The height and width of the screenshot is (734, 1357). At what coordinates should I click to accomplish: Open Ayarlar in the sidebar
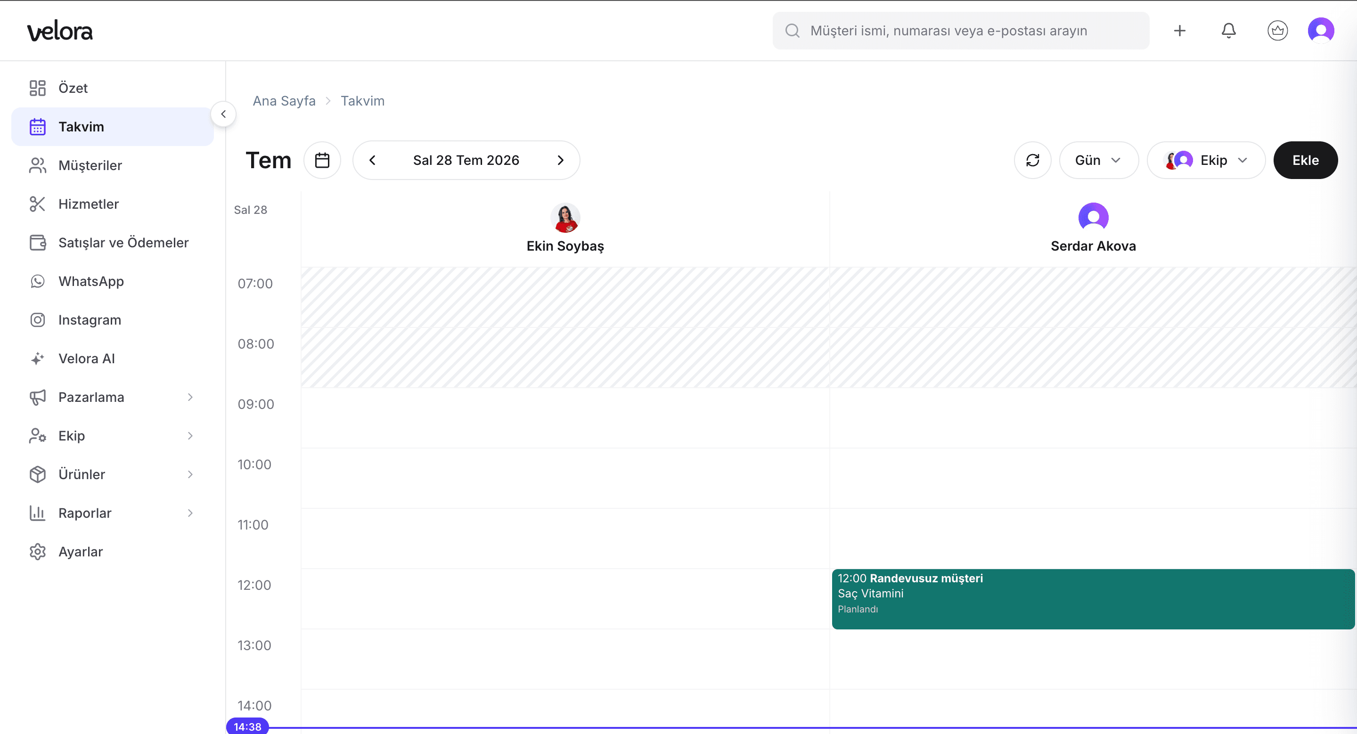click(112, 551)
